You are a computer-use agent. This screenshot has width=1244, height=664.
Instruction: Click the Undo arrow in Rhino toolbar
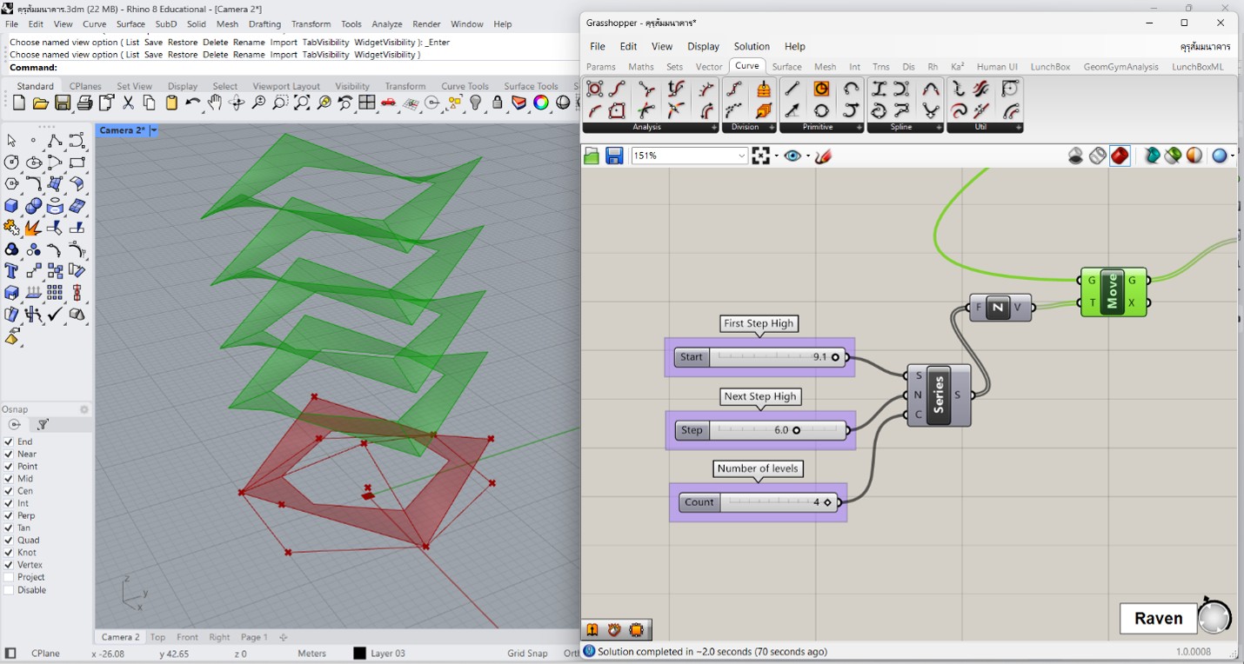(193, 103)
